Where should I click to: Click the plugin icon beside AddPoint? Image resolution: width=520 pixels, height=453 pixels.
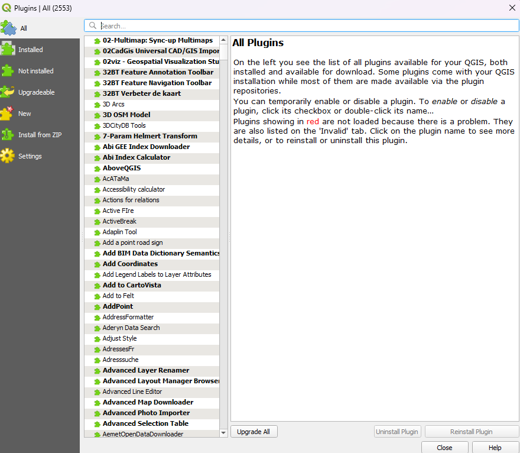(x=97, y=307)
